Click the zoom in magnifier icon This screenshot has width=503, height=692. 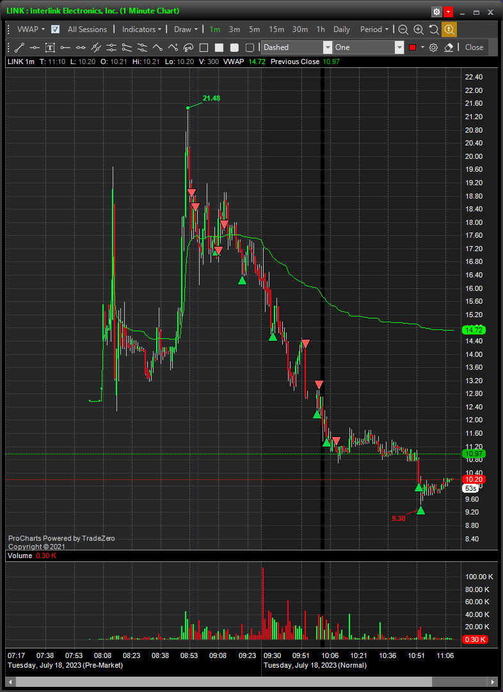[x=419, y=29]
